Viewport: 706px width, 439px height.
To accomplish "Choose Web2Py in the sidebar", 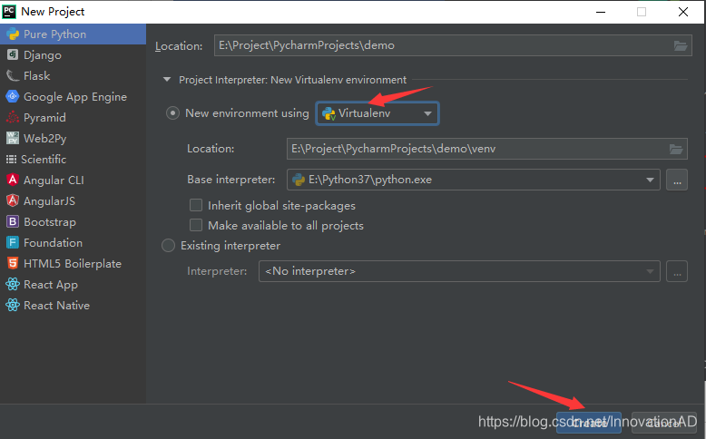I will click(x=73, y=138).
